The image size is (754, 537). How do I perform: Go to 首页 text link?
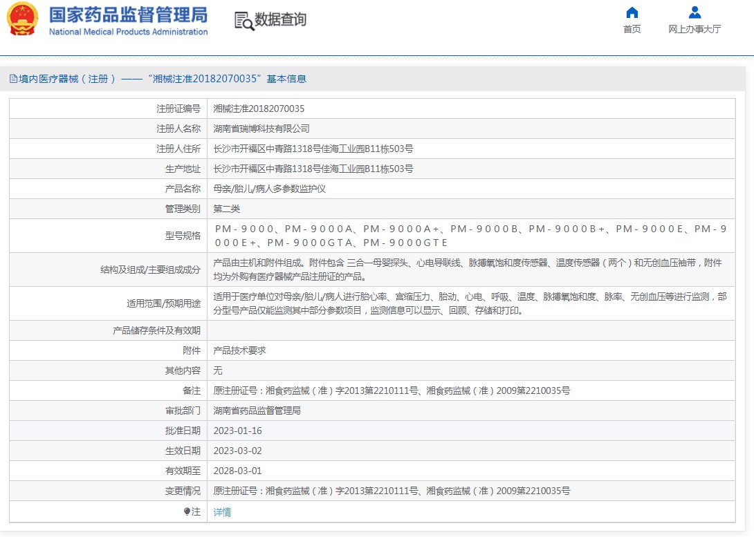[632, 29]
